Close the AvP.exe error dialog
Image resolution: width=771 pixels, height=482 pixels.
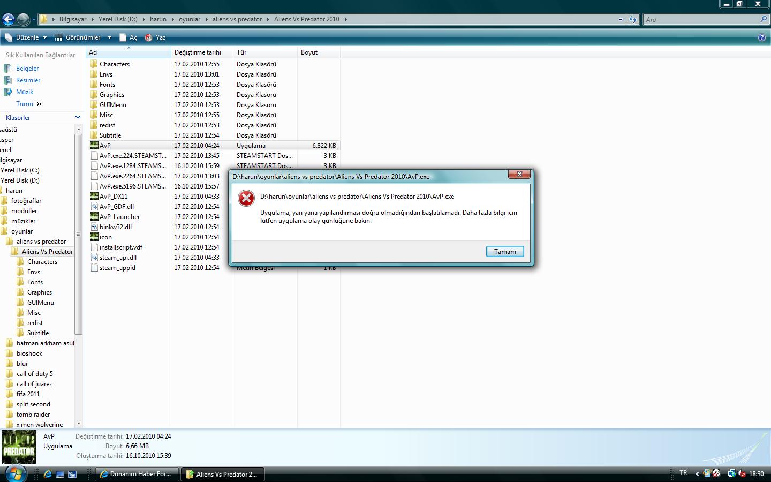pyautogui.click(x=519, y=175)
